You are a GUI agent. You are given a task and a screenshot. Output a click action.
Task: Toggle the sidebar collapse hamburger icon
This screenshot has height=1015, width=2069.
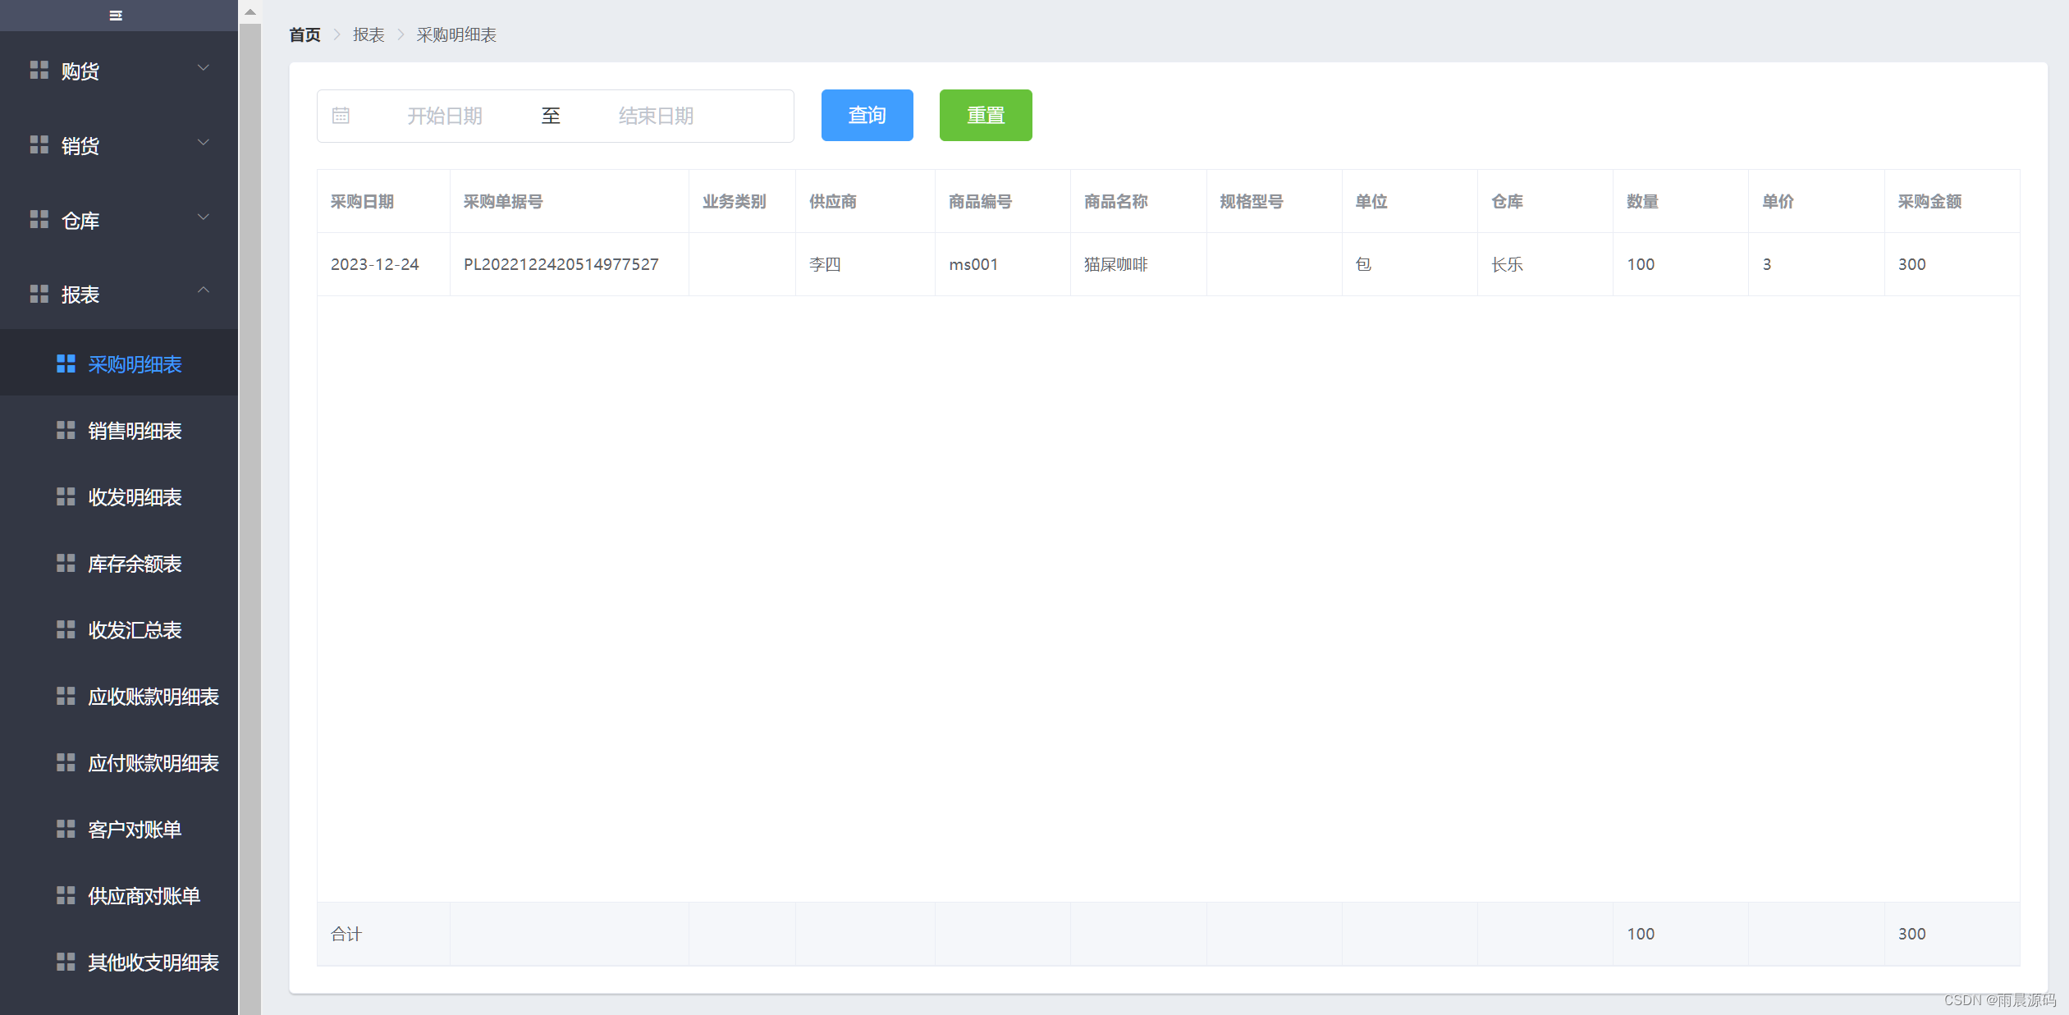(116, 15)
